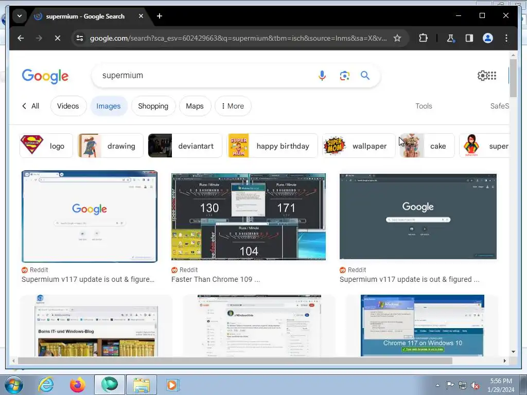The width and height of the screenshot is (527, 395).
Task: Open the three-dot browser menu
Action: pos(506,38)
